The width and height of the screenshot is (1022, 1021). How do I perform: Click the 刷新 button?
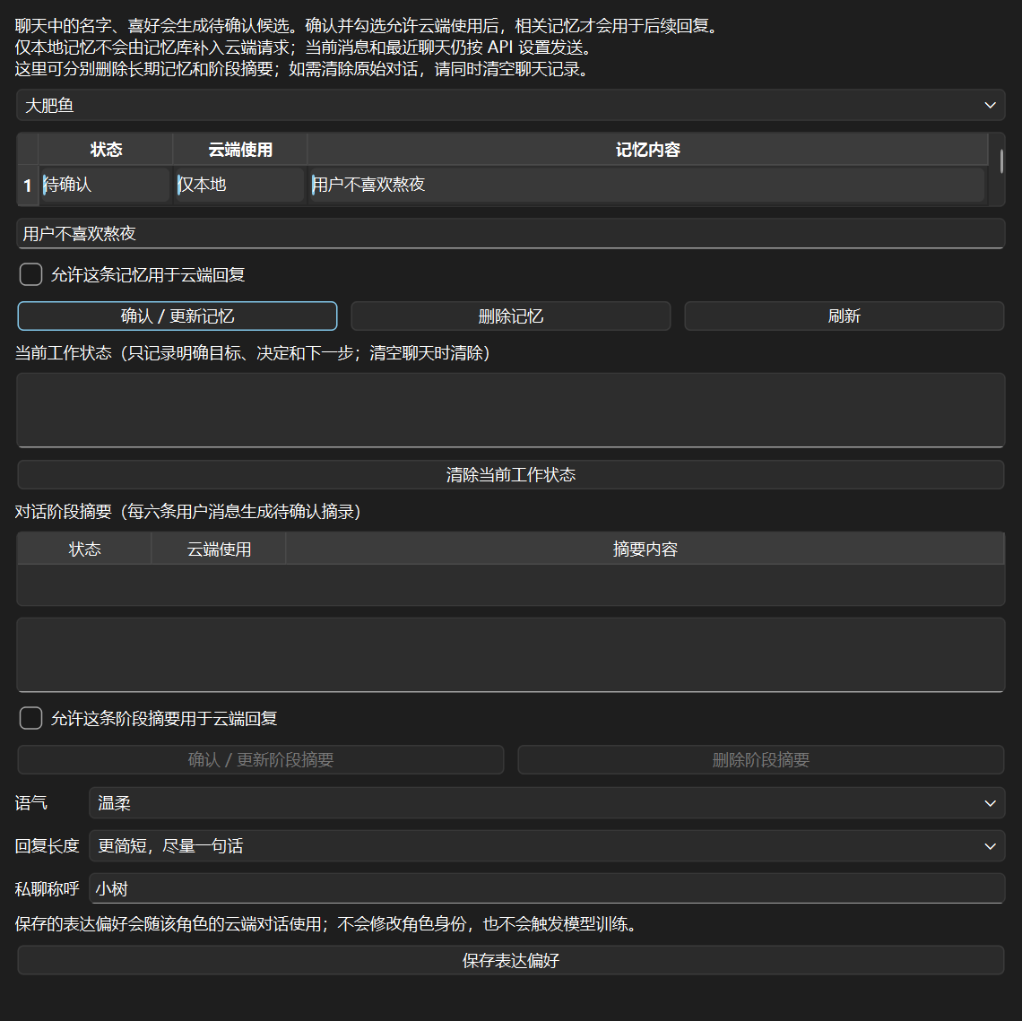[844, 316]
